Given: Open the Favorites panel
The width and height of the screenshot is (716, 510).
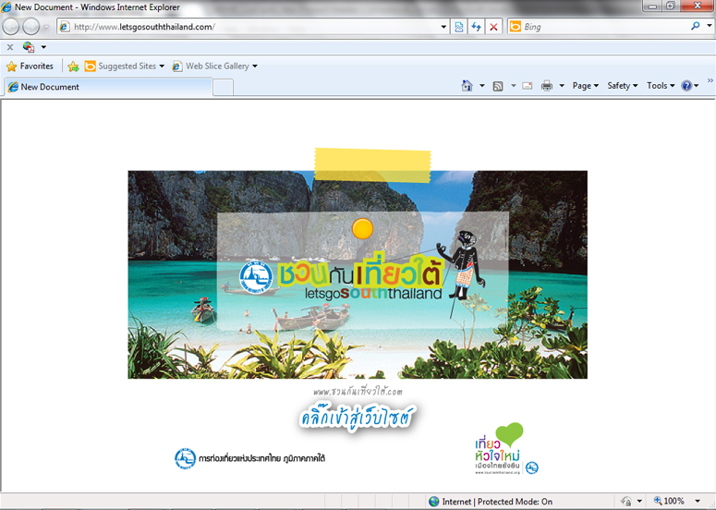Looking at the screenshot, I should click(x=30, y=67).
